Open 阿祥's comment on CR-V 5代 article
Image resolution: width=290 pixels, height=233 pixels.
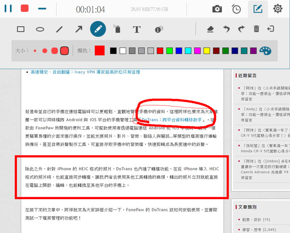265,133
